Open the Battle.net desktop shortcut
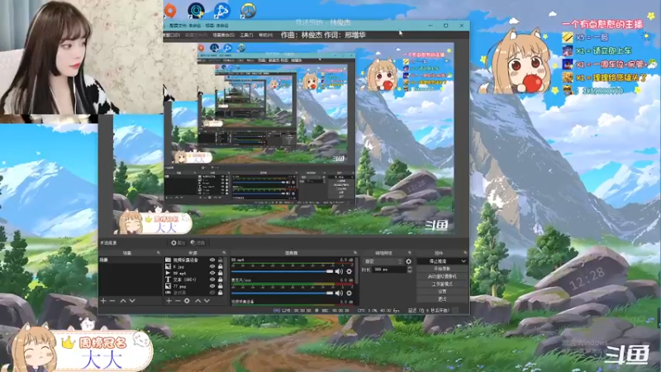 coord(221,11)
